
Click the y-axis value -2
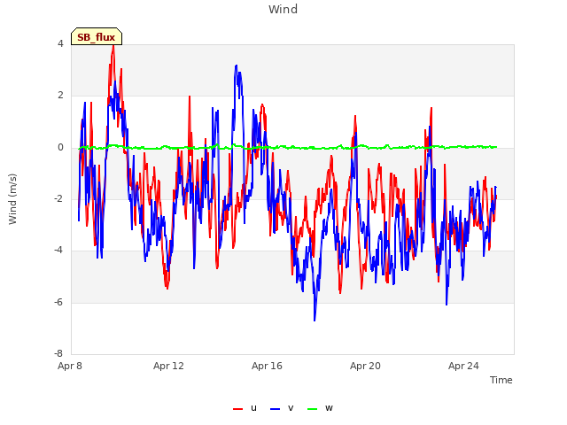[x=59, y=198]
